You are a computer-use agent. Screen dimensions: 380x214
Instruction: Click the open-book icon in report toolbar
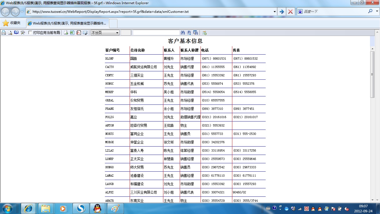(16, 33)
